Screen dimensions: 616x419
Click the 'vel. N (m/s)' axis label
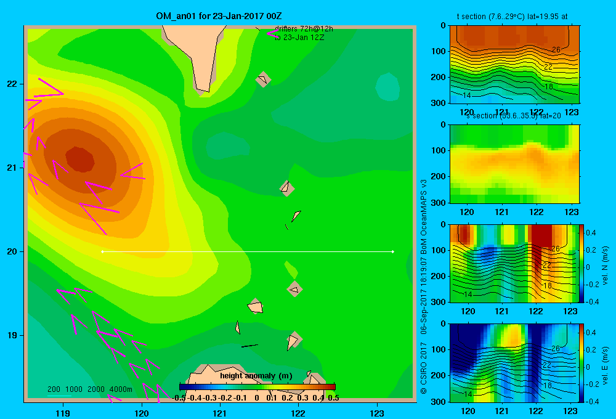coord(605,266)
